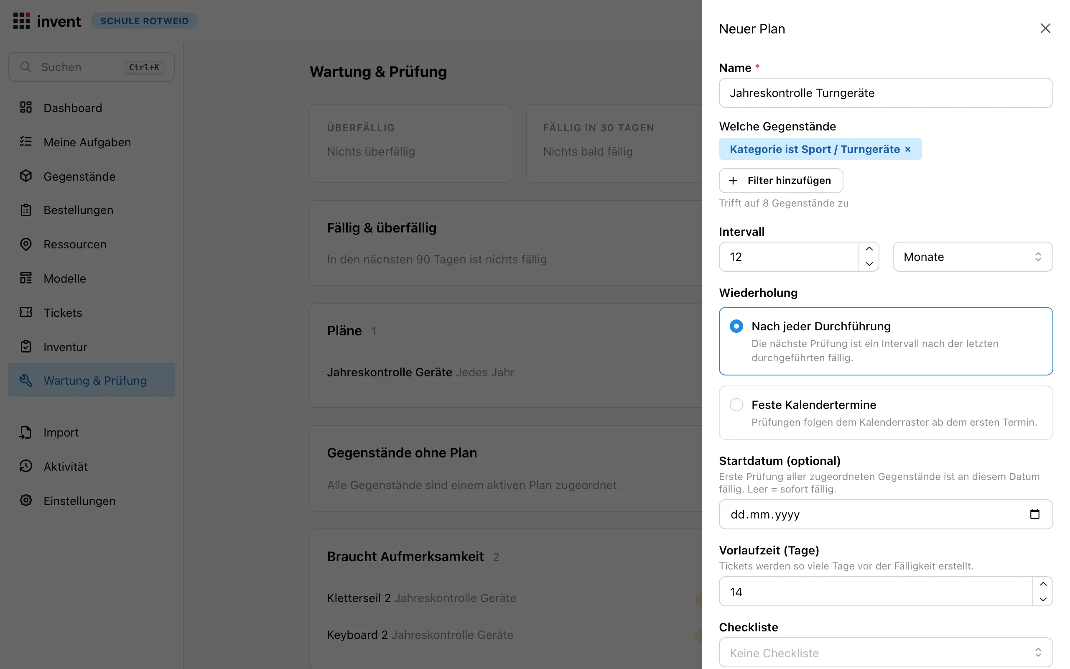Open Ressourcen in the sidebar
The image size is (1070, 669).
click(x=92, y=244)
